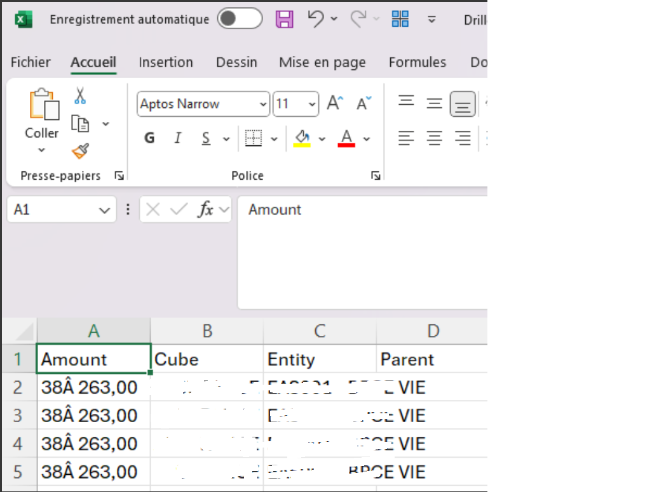Switch to the Insertion ribbon tab
Screen dimensions: 652x492
(x=165, y=62)
